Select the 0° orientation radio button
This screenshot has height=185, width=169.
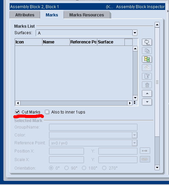[51, 168]
